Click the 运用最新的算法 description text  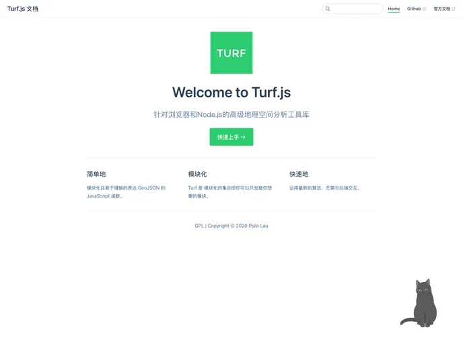pos(324,188)
